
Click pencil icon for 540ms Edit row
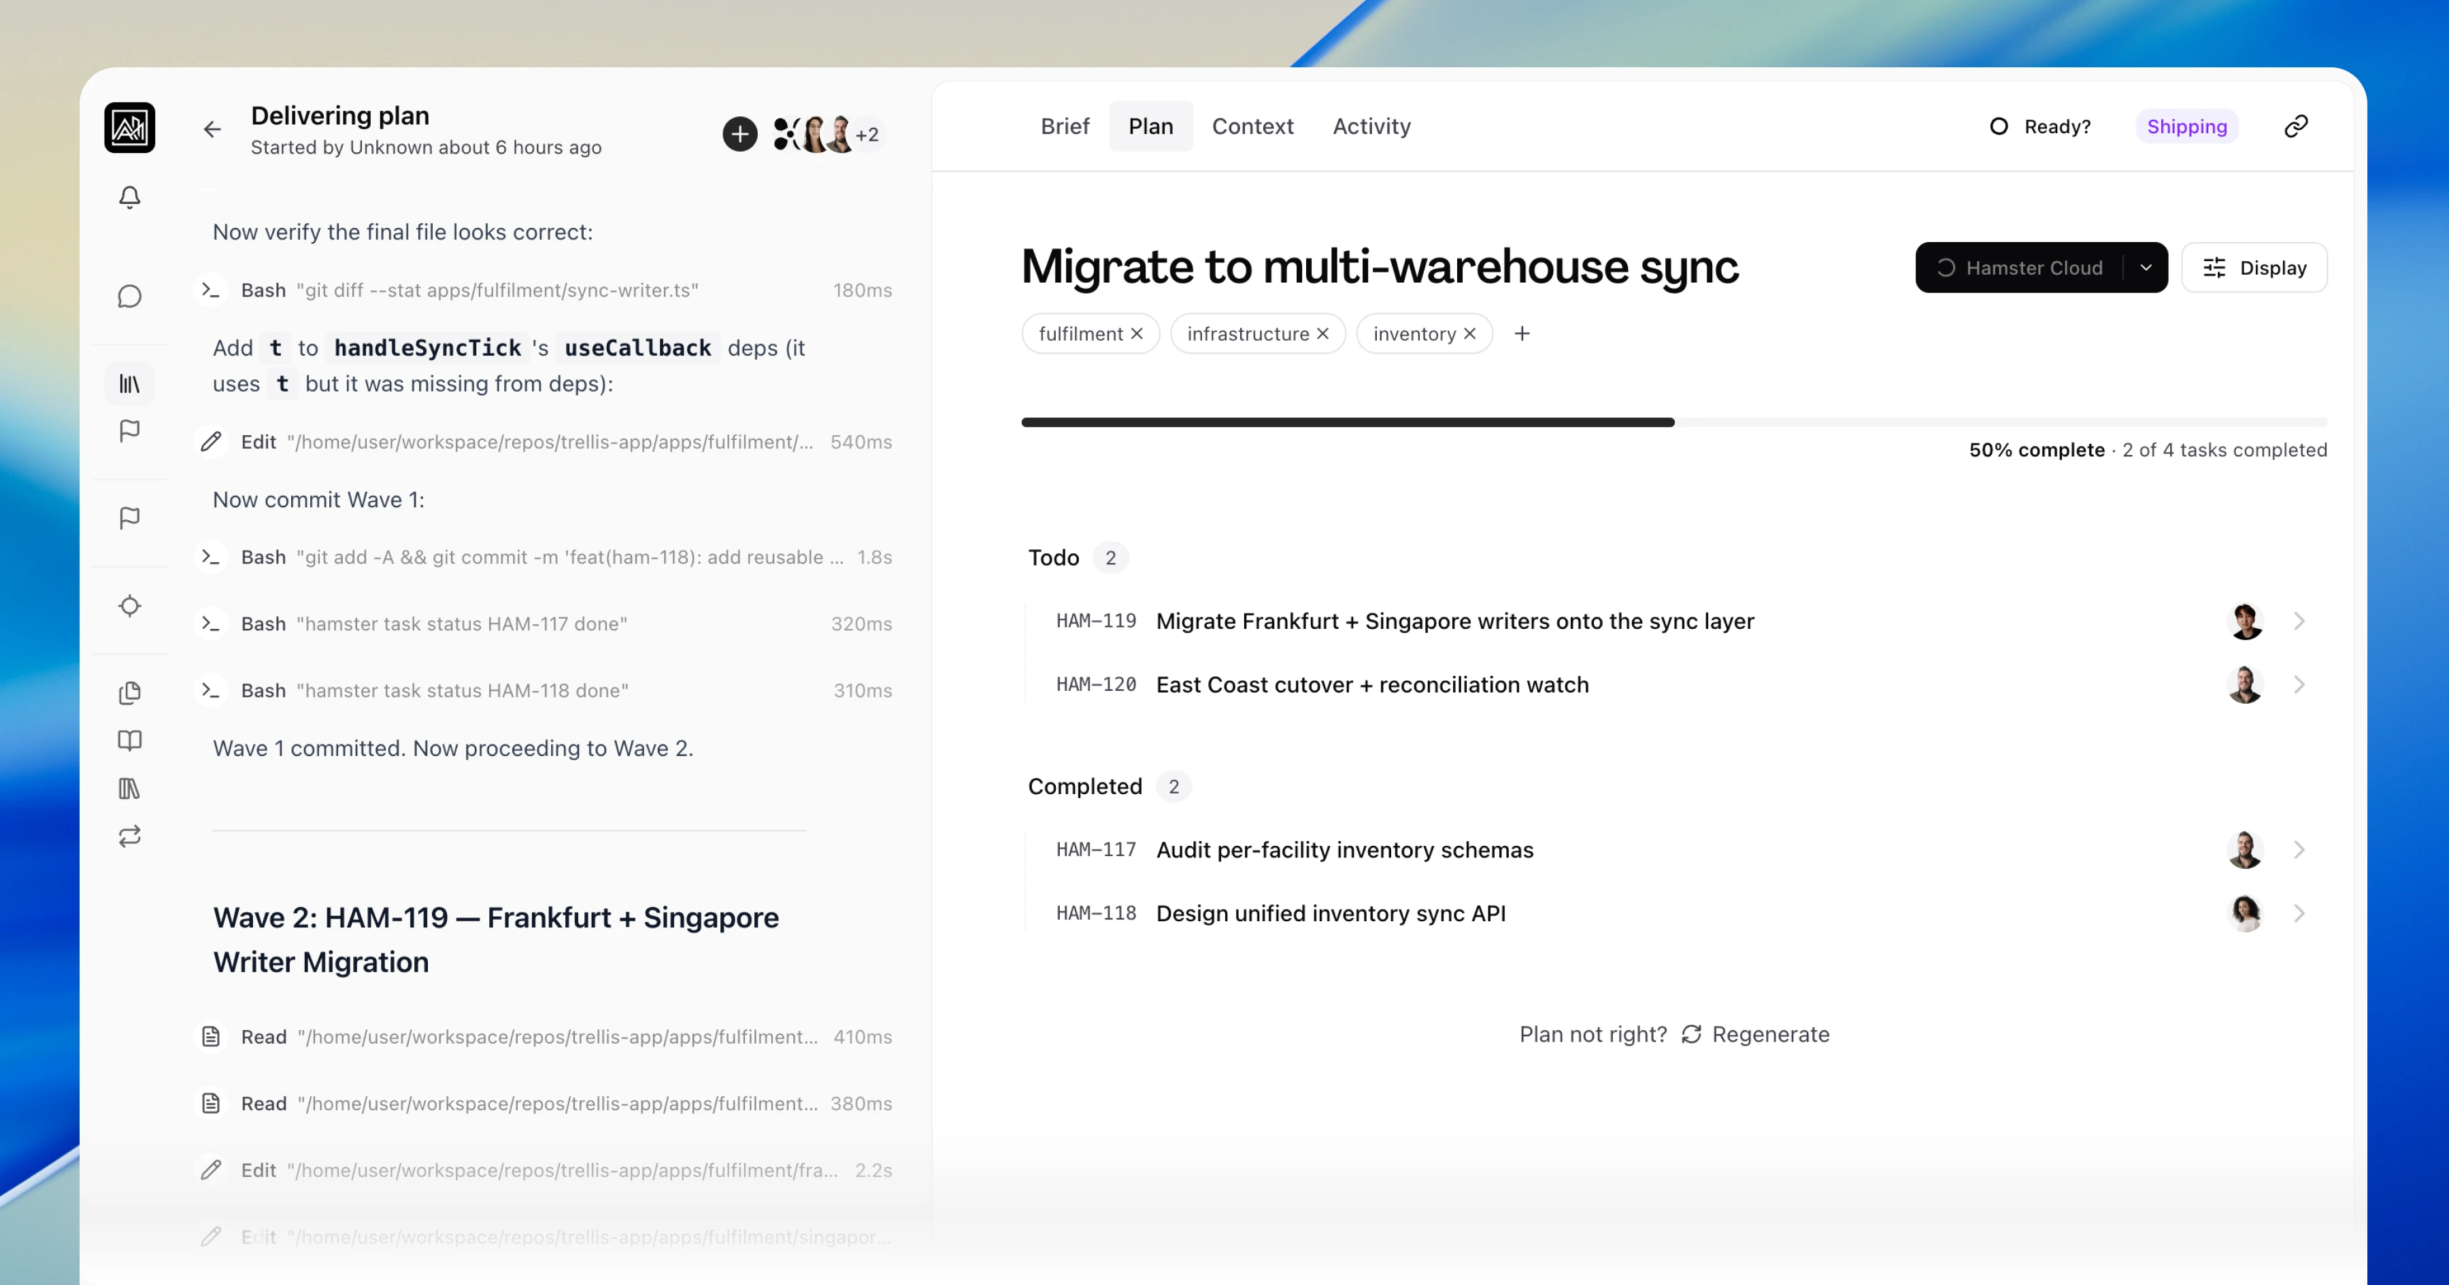[x=211, y=442]
